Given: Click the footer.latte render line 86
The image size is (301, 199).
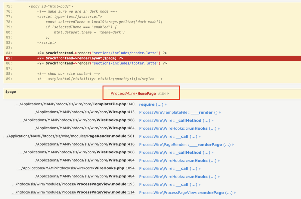Looking at the screenshot, I should [x=102, y=63].
